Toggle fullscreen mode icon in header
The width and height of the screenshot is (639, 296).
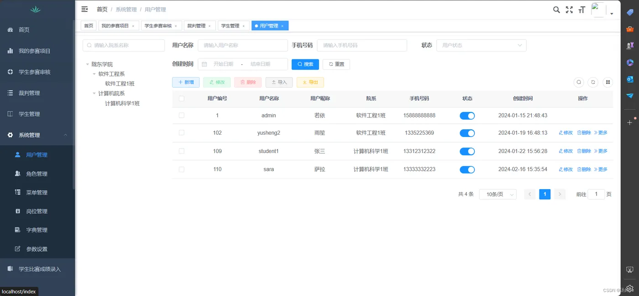click(569, 10)
